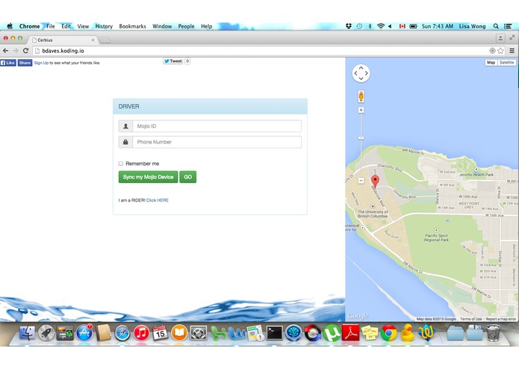Screen dimensions: 519x369
Task: Click the browser forward arrow
Action: coord(16,51)
